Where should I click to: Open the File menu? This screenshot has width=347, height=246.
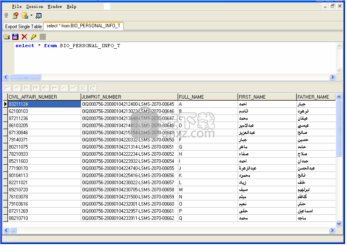click(x=17, y=7)
